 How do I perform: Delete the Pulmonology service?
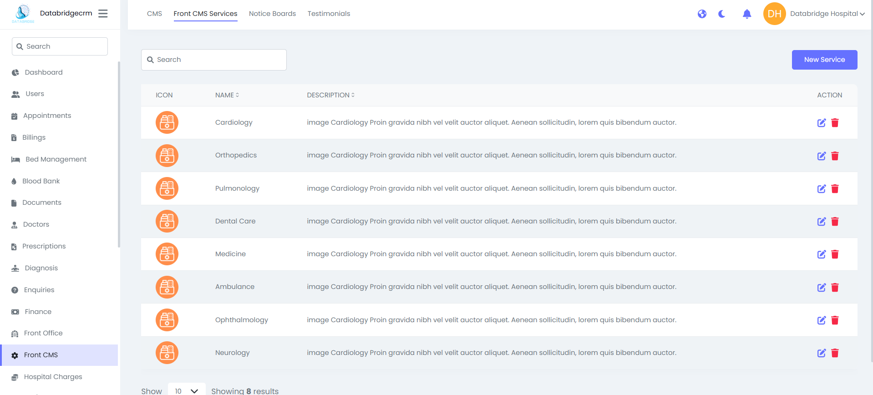tap(835, 189)
